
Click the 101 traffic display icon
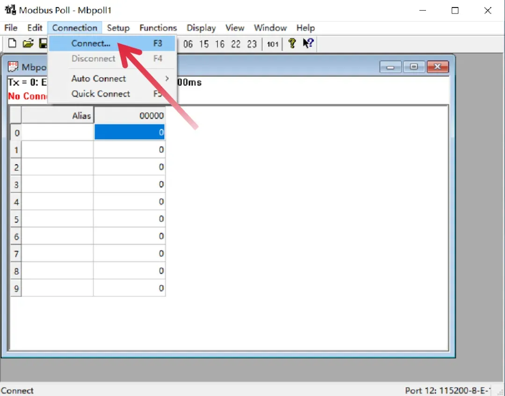tap(273, 44)
